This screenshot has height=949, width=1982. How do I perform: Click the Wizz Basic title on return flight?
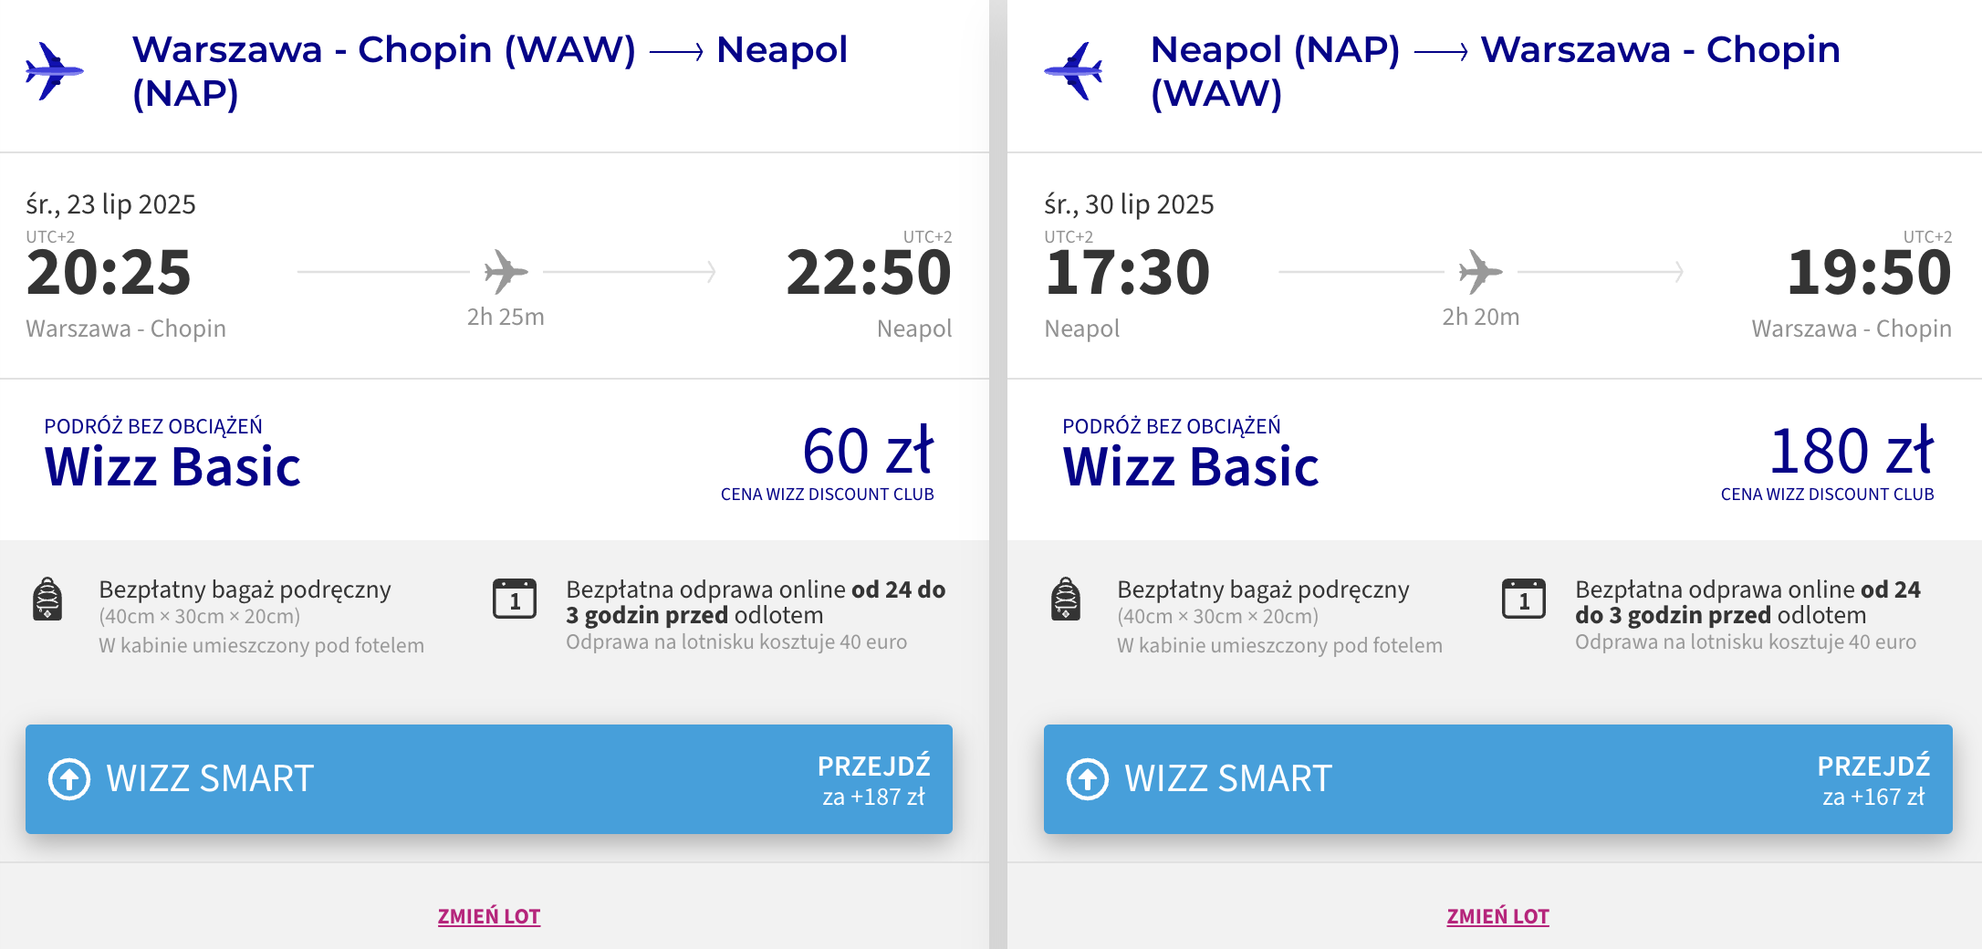1191,467
